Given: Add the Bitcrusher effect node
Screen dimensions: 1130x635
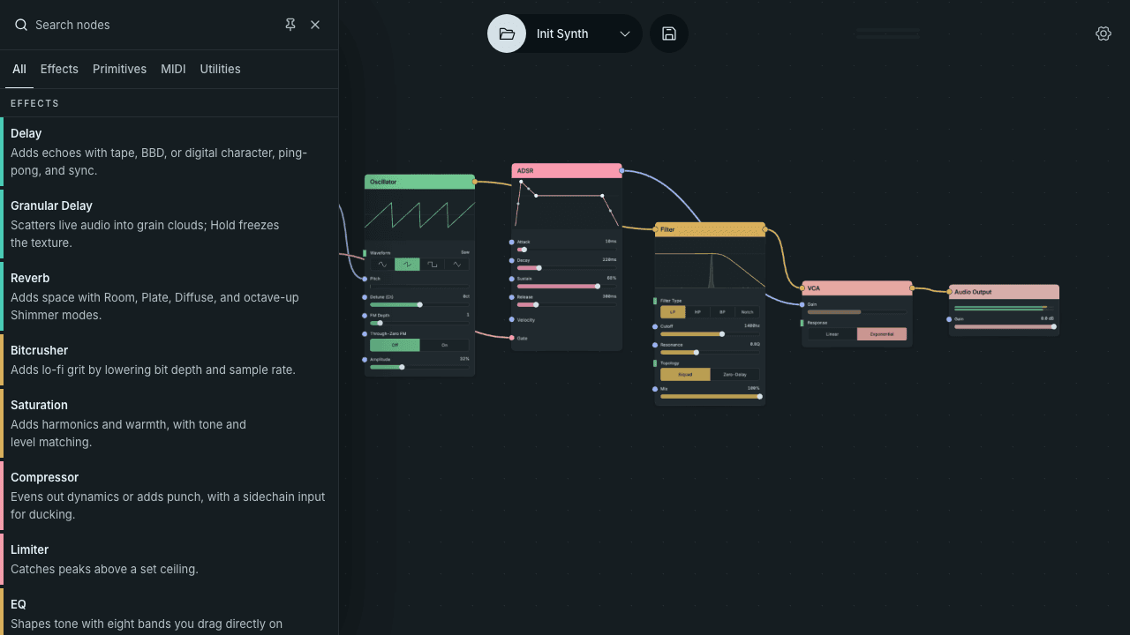Looking at the screenshot, I should (x=169, y=360).
